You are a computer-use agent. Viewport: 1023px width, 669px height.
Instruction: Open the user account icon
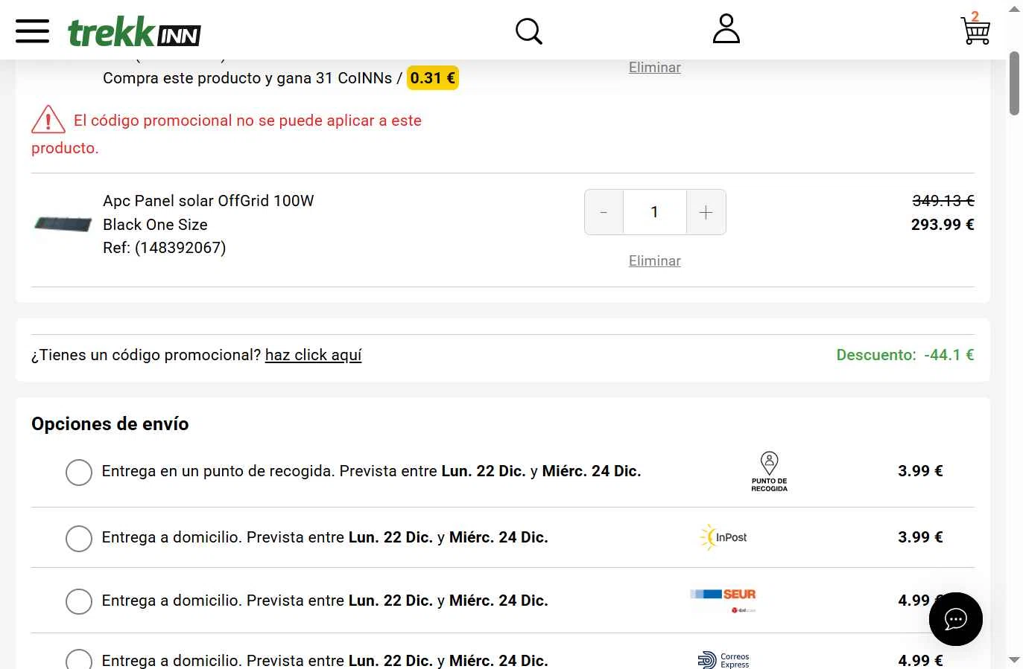[726, 30]
